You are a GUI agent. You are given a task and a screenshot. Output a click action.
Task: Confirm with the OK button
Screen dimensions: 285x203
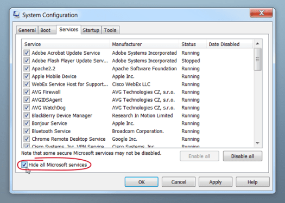click(x=141, y=182)
